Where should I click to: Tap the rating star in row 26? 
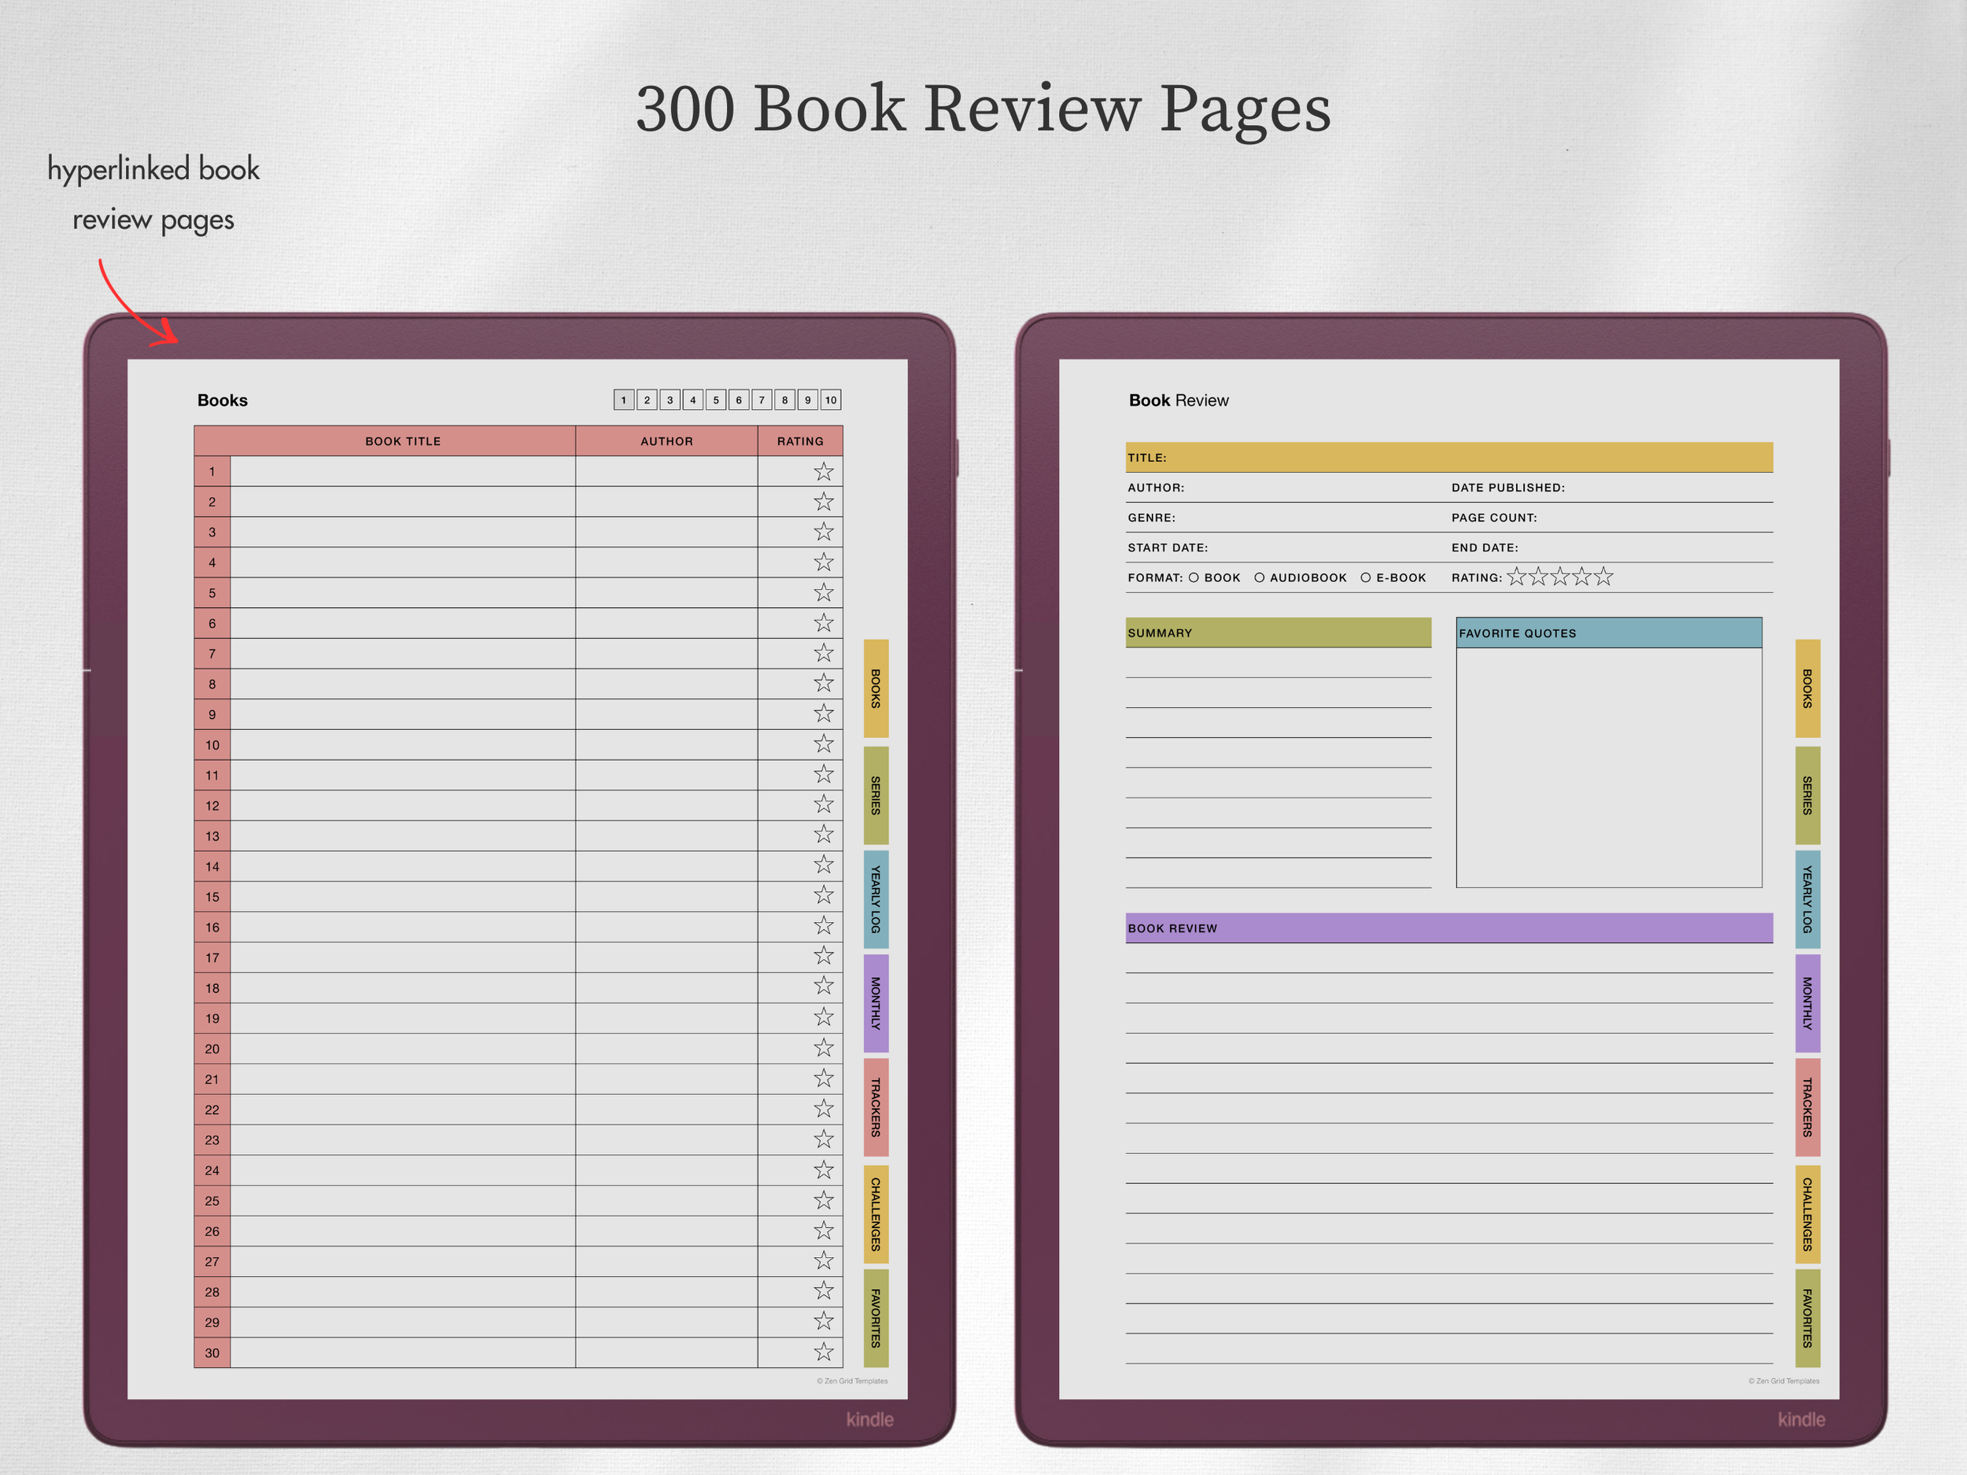(824, 1230)
